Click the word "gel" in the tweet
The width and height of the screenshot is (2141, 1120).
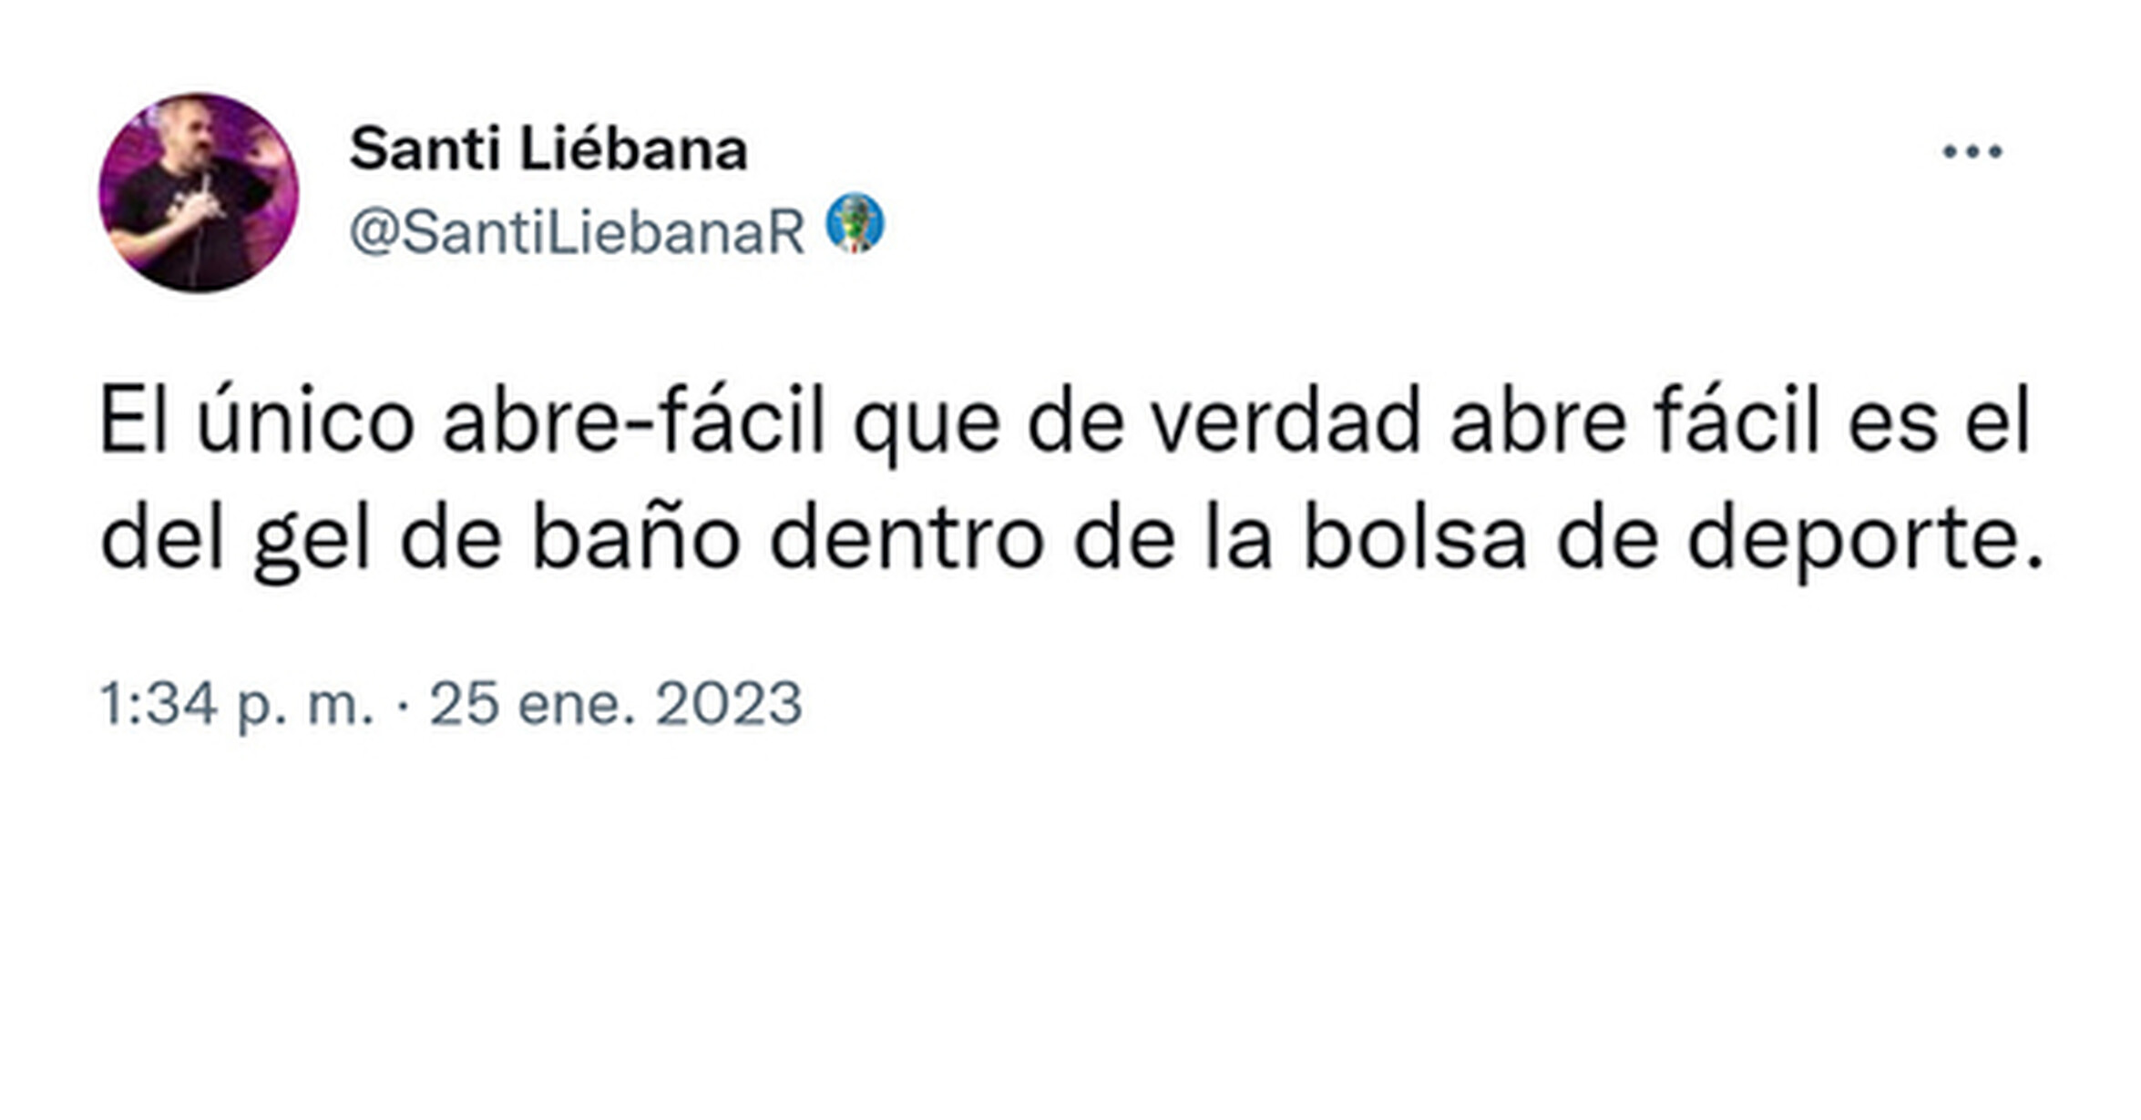[312, 543]
